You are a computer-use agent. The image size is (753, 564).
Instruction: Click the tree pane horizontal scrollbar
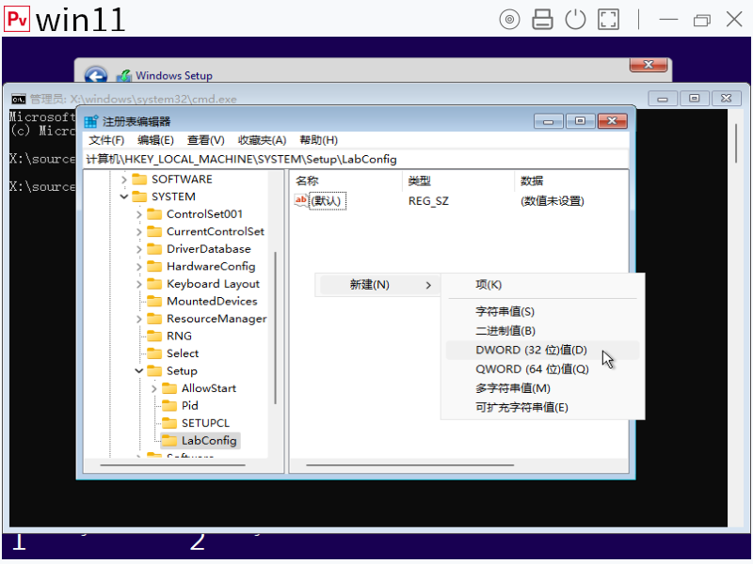click(x=173, y=464)
